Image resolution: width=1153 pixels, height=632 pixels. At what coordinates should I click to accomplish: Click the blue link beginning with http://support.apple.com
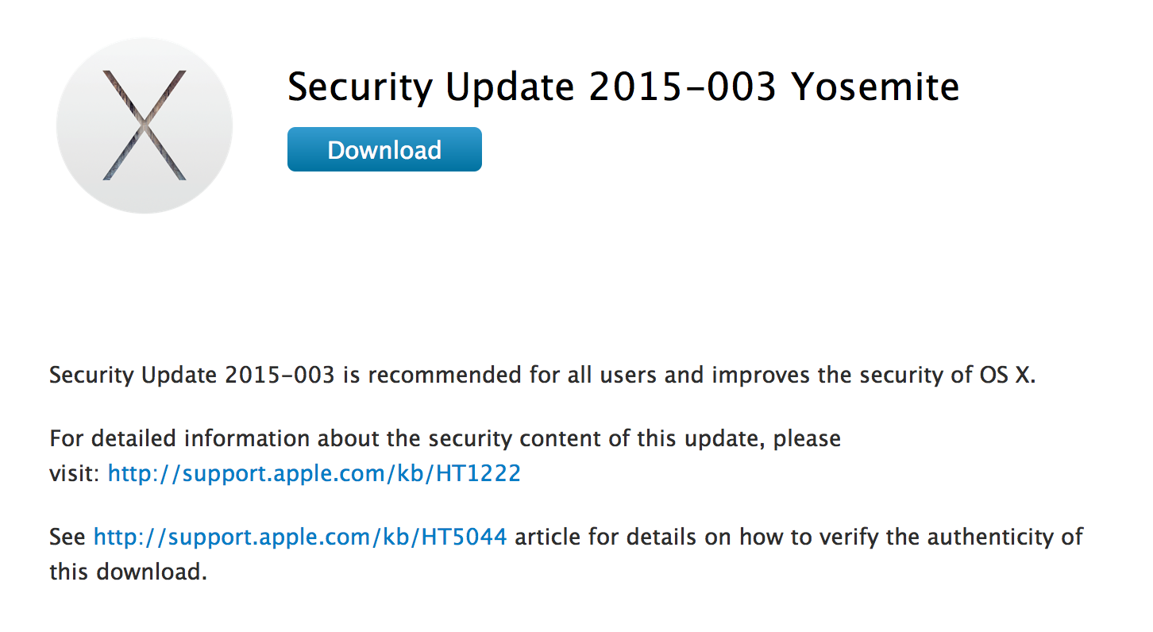click(x=314, y=473)
